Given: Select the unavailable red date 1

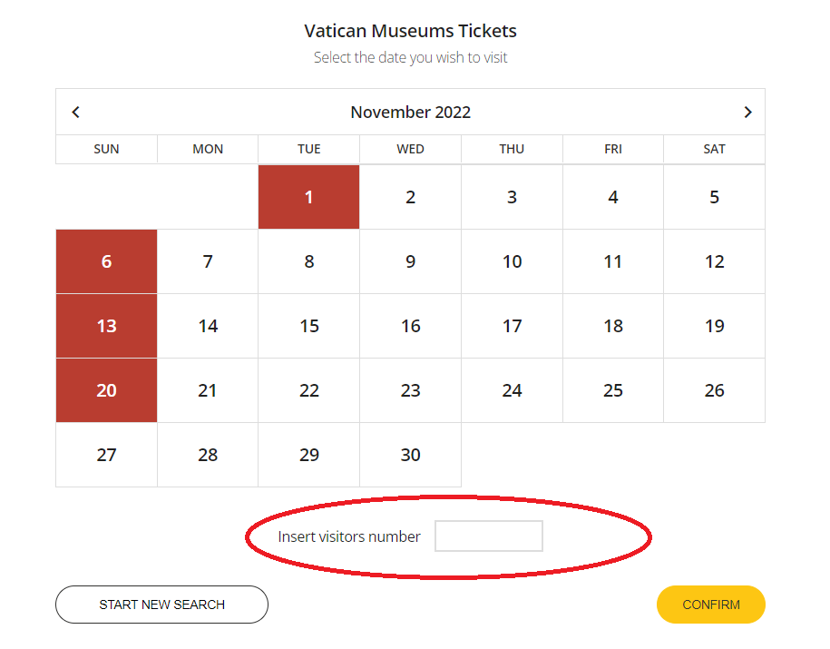Looking at the screenshot, I should [x=308, y=197].
